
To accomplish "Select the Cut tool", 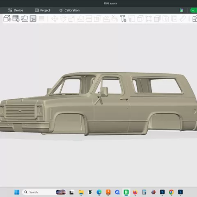I will click(x=89, y=18).
